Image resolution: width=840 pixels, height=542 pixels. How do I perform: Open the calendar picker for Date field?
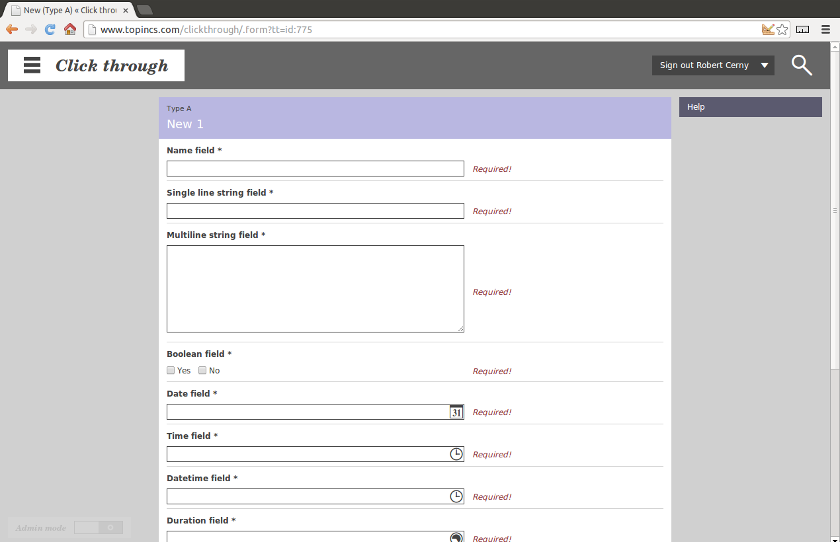pos(456,412)
